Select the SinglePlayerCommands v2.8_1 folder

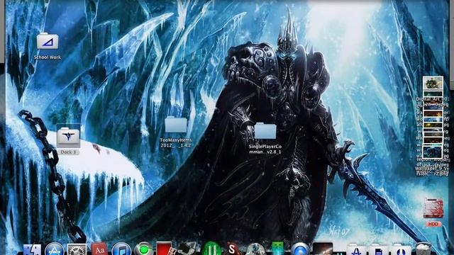tap(265, 130)
